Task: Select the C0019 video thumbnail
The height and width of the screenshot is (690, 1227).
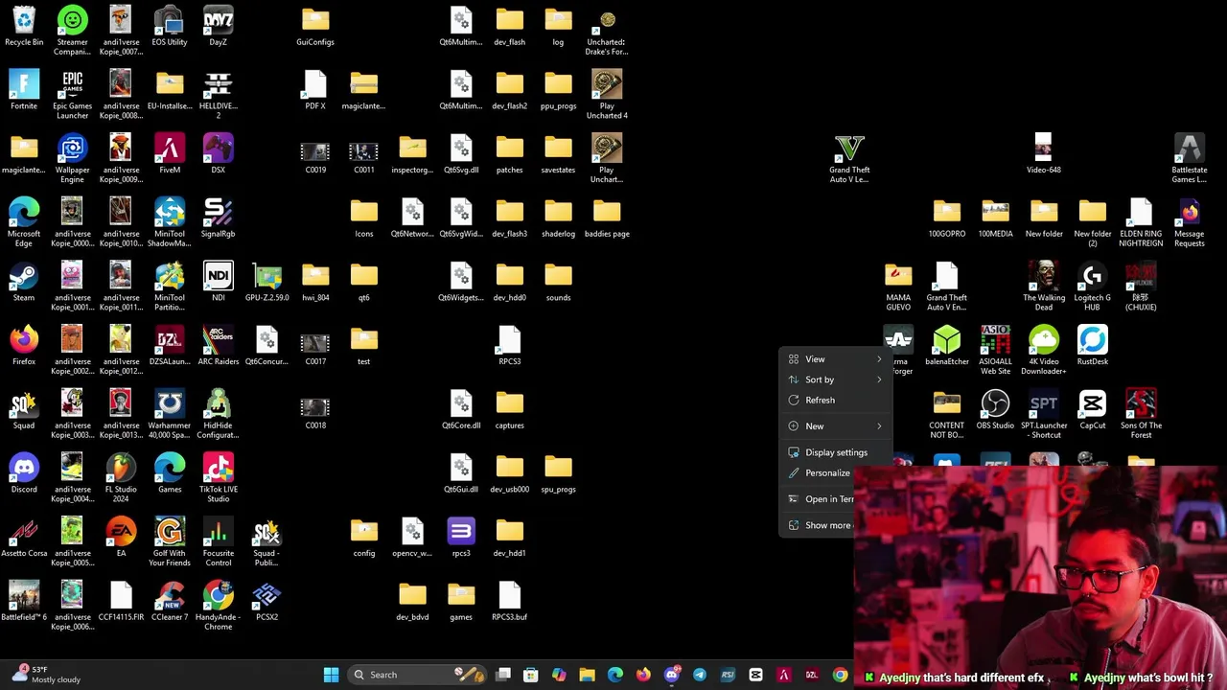Action: [x=315, y=159]
